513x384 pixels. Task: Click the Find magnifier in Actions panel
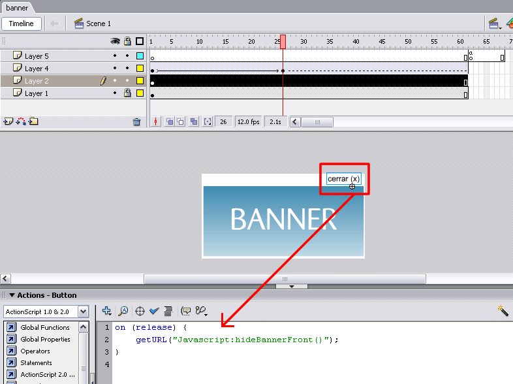coord(123,312)
